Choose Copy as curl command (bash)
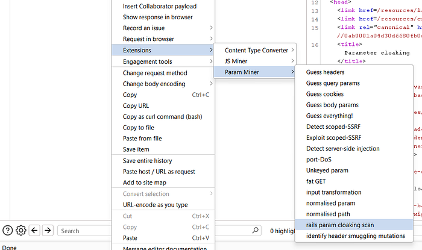The height and width of the screenshot is (250, 422). tap(163, 117)
